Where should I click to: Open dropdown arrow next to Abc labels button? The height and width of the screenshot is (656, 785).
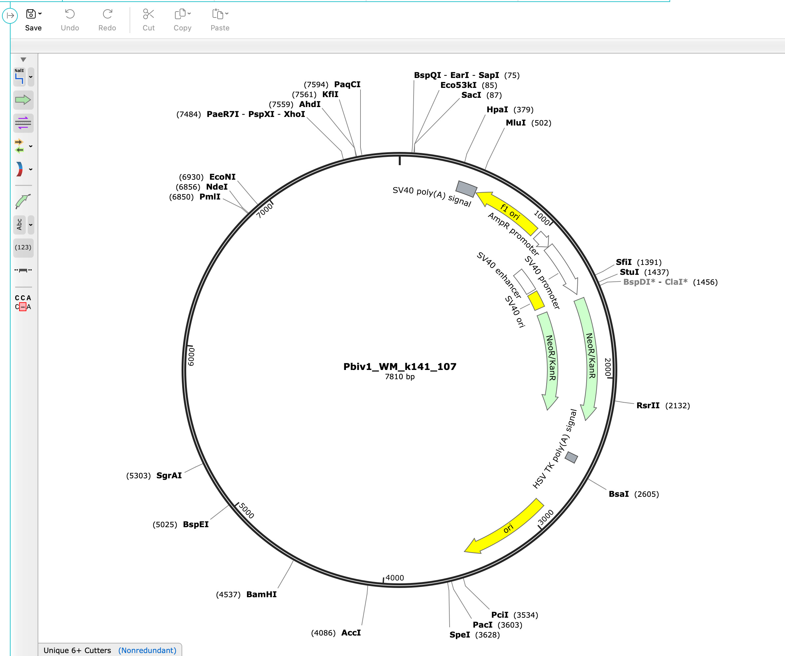click(31, 225)
